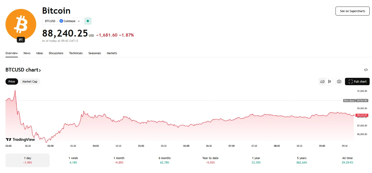The height and width of the screenshot is (173, 372).
Task: Open the Technicals tab
Action: [x=76, y=53]
